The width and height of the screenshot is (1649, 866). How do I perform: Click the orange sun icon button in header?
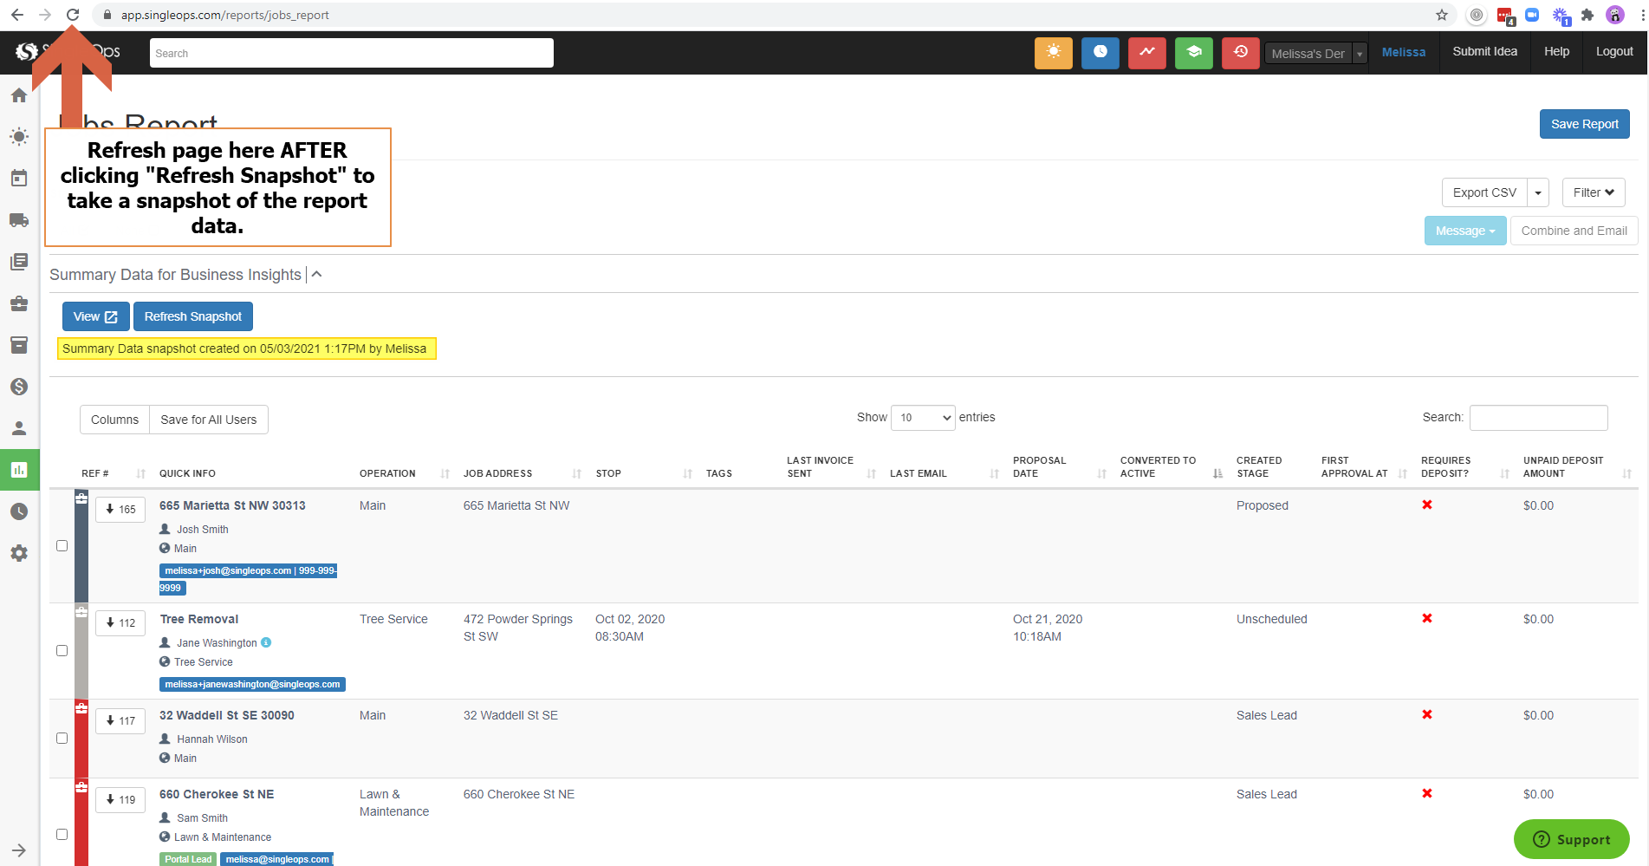click(1053, 53)
